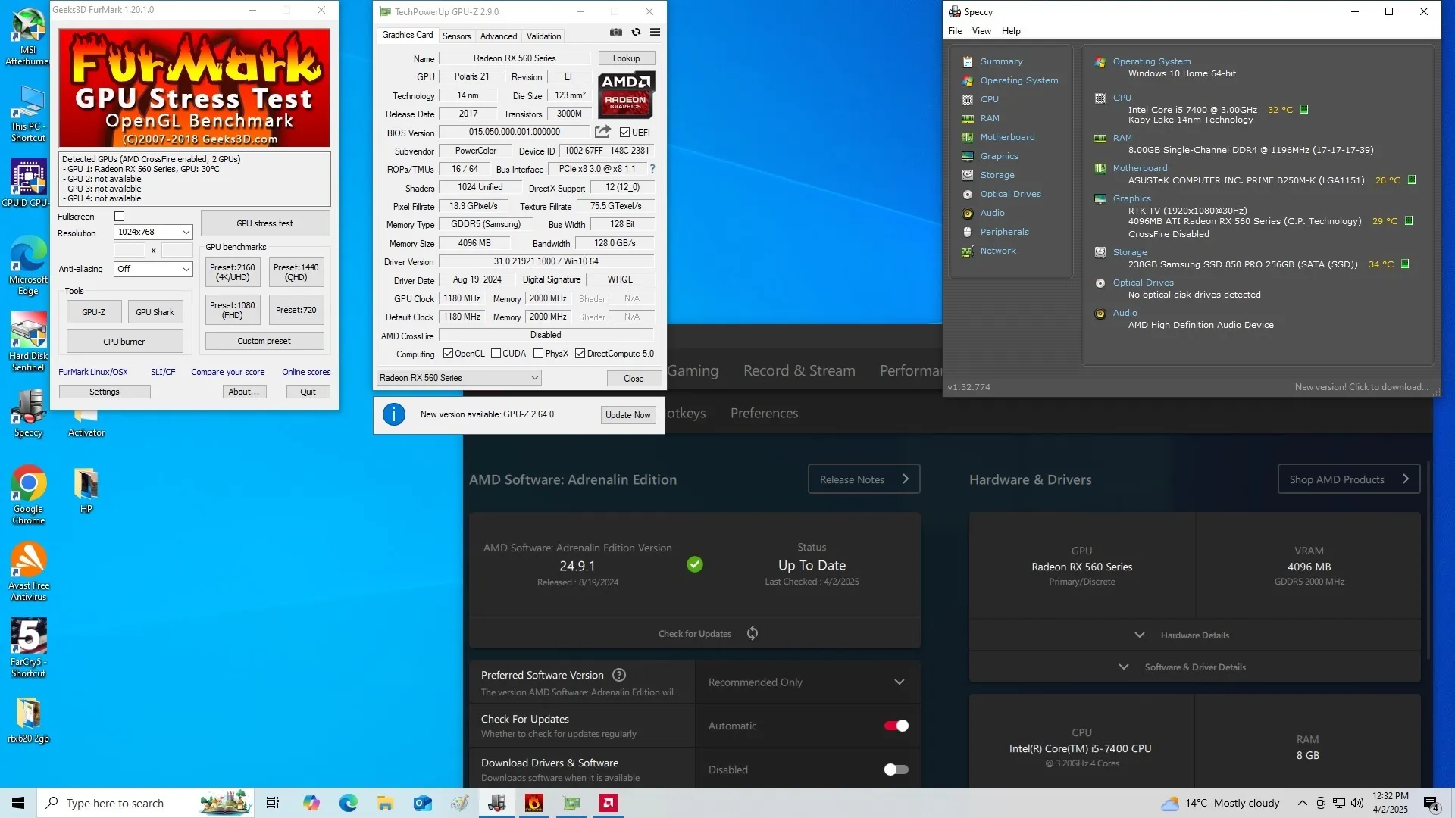Take a GPU-Z screenshot with the camera icon

(x=616, y=33)
